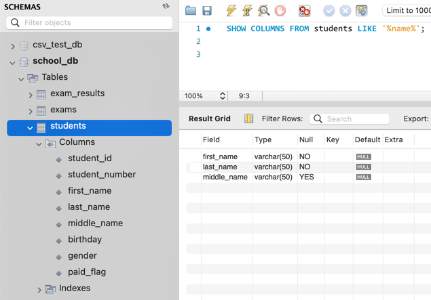Toggle continue-on-error execution icon
Screen dimensions: 431x300
(305, 11)
